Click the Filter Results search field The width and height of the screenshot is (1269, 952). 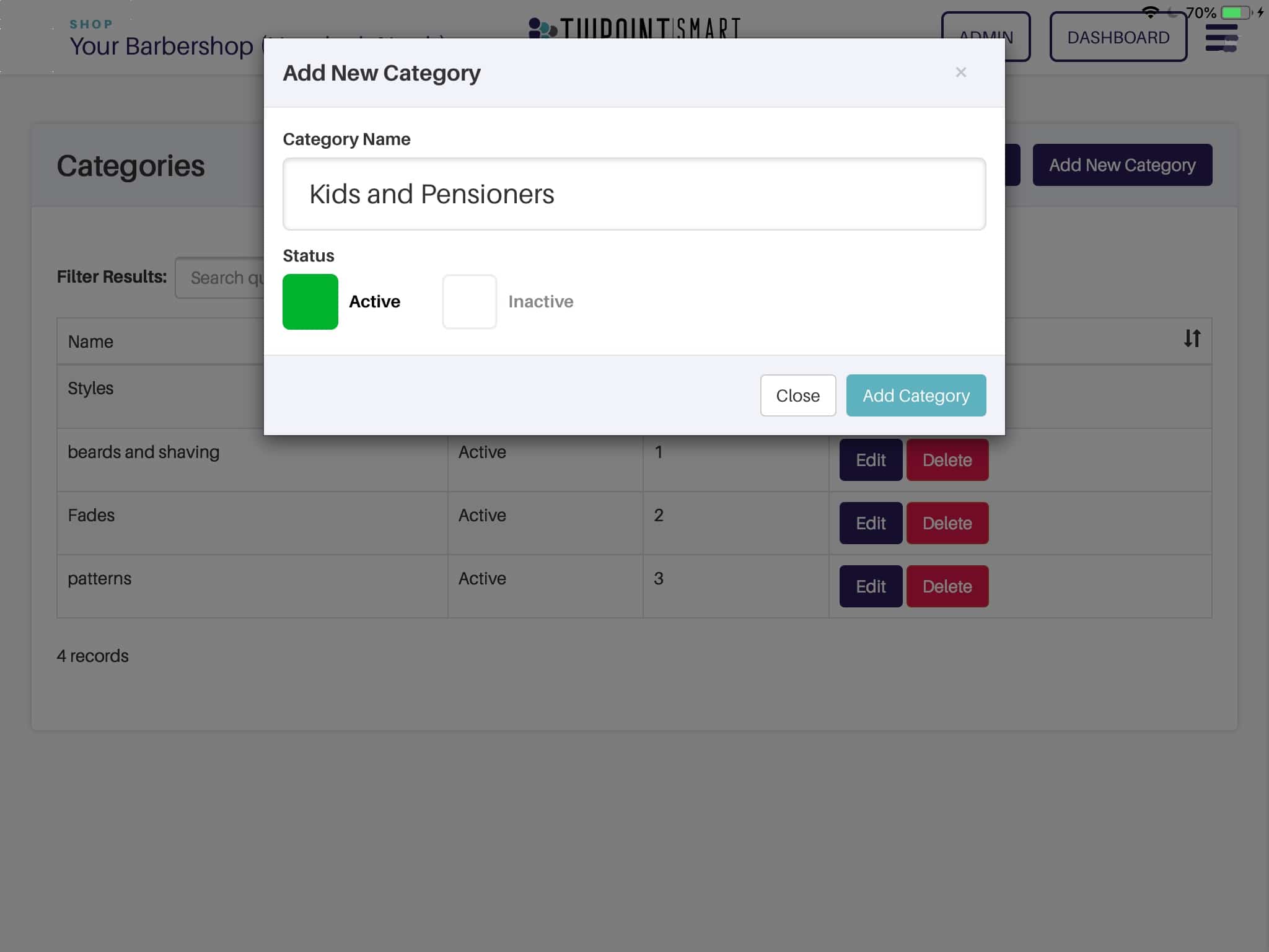click(220, 278)
